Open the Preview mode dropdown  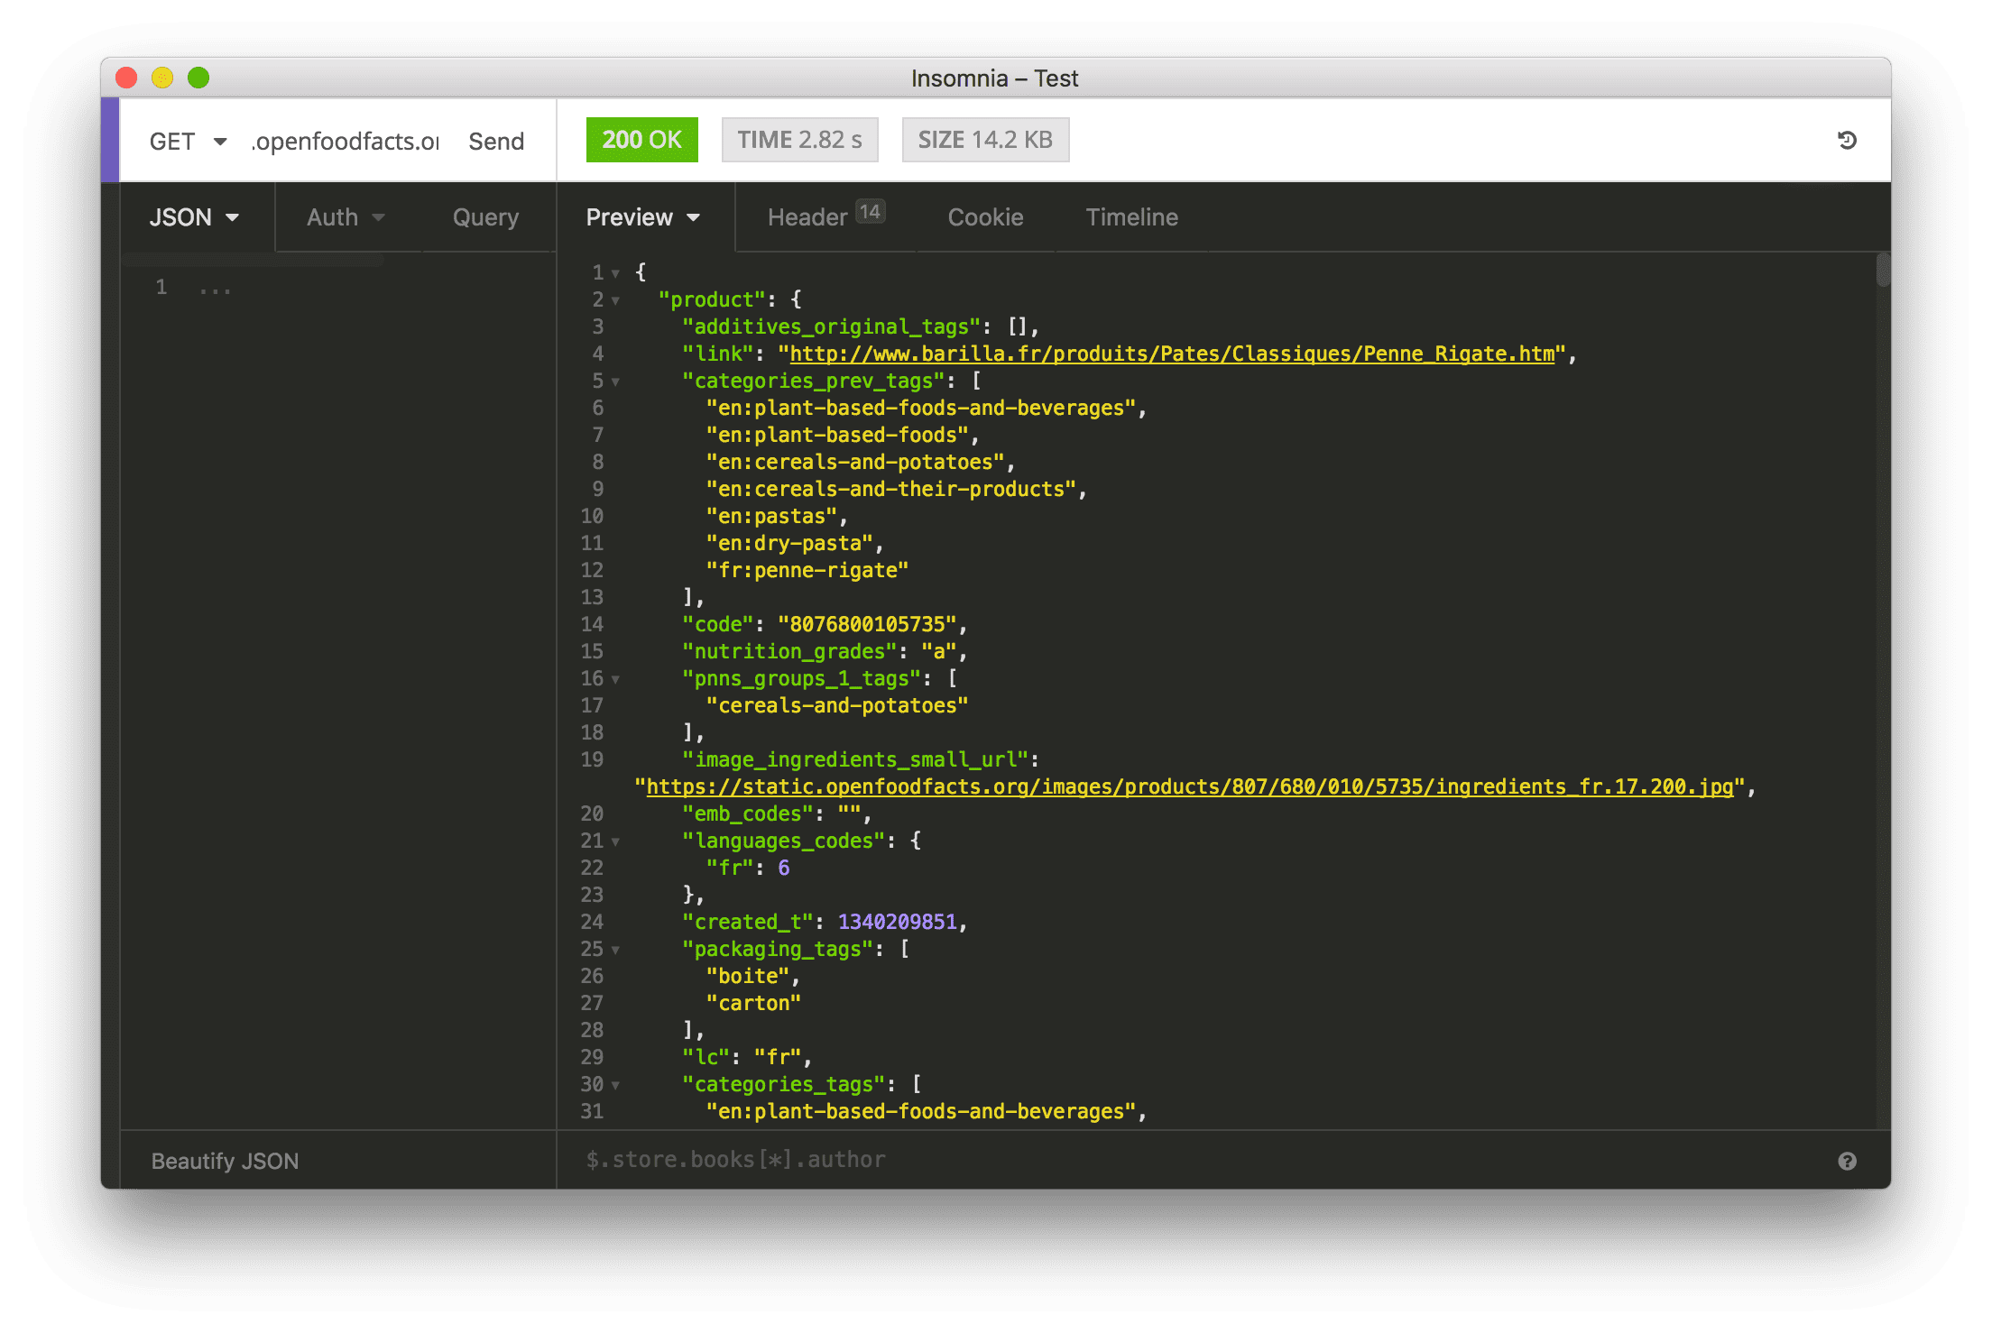coord(642,217)
